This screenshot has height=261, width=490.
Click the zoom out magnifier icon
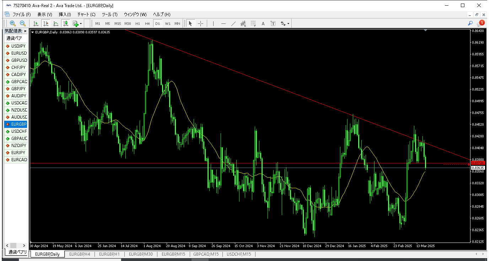[23, 23]
